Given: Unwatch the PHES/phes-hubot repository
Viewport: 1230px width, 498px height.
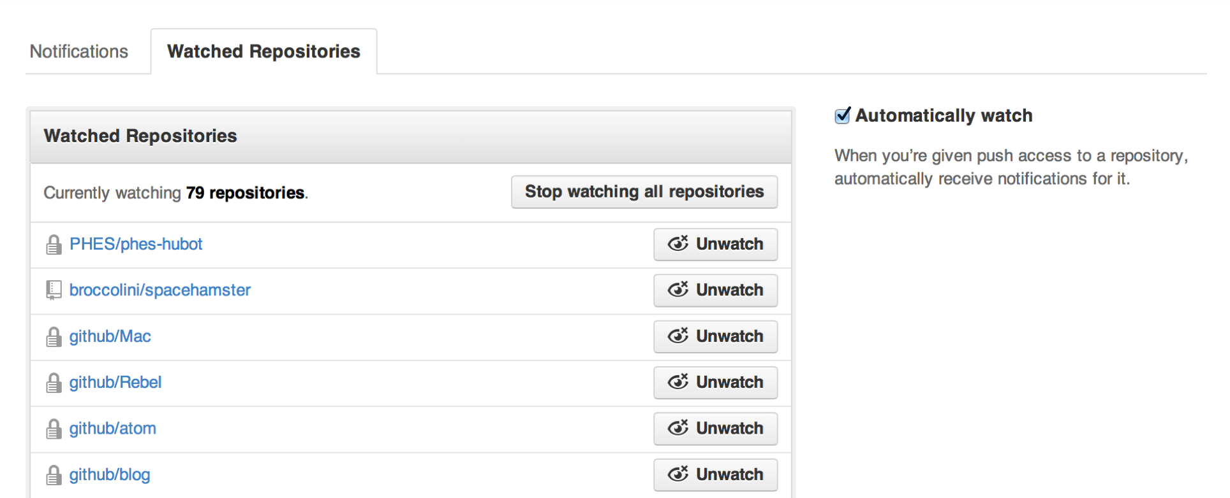Looking at the screenshot, I should pos(715,245).
